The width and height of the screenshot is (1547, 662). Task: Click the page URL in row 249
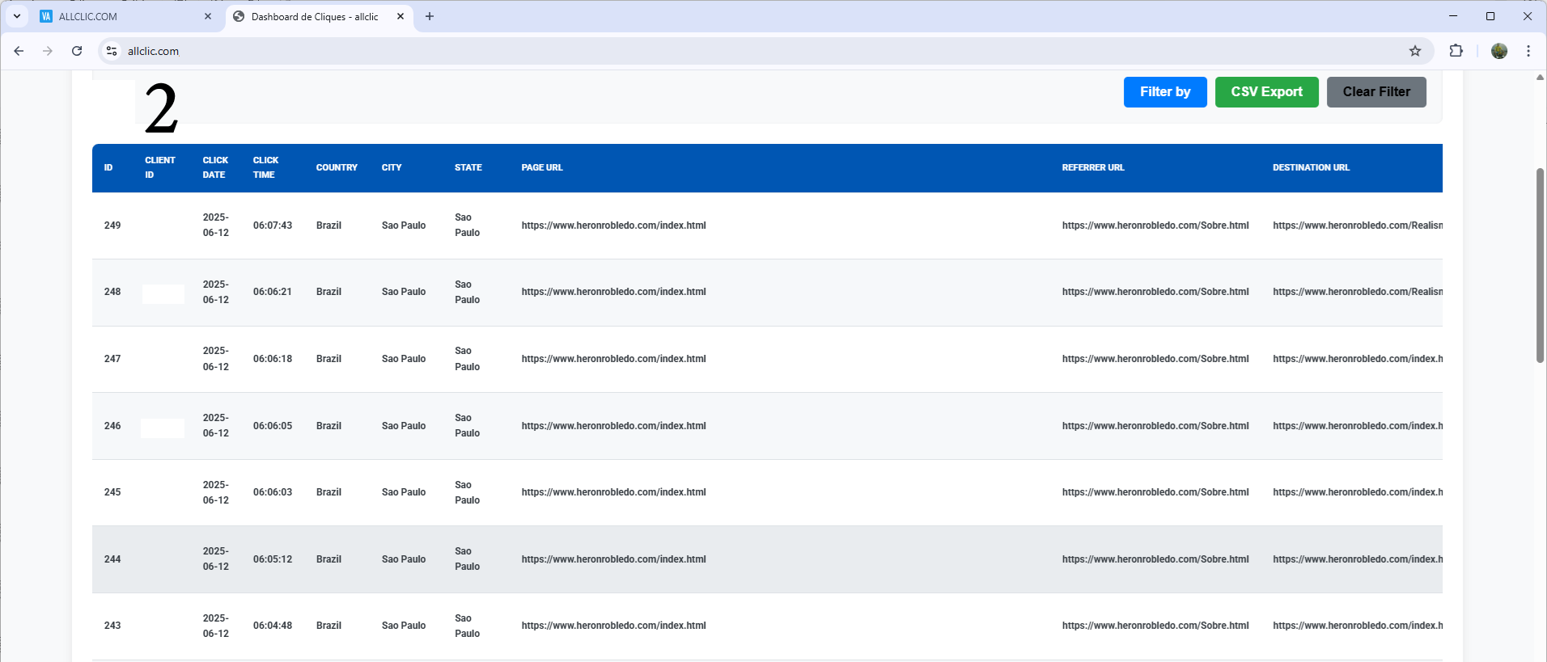click(613, 226)
